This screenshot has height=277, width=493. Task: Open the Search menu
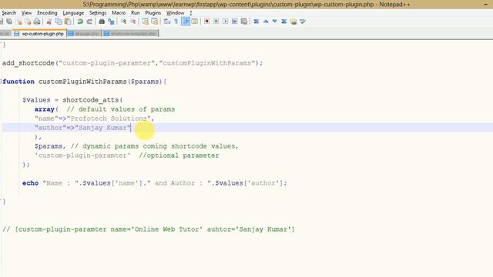coord(8,13)
